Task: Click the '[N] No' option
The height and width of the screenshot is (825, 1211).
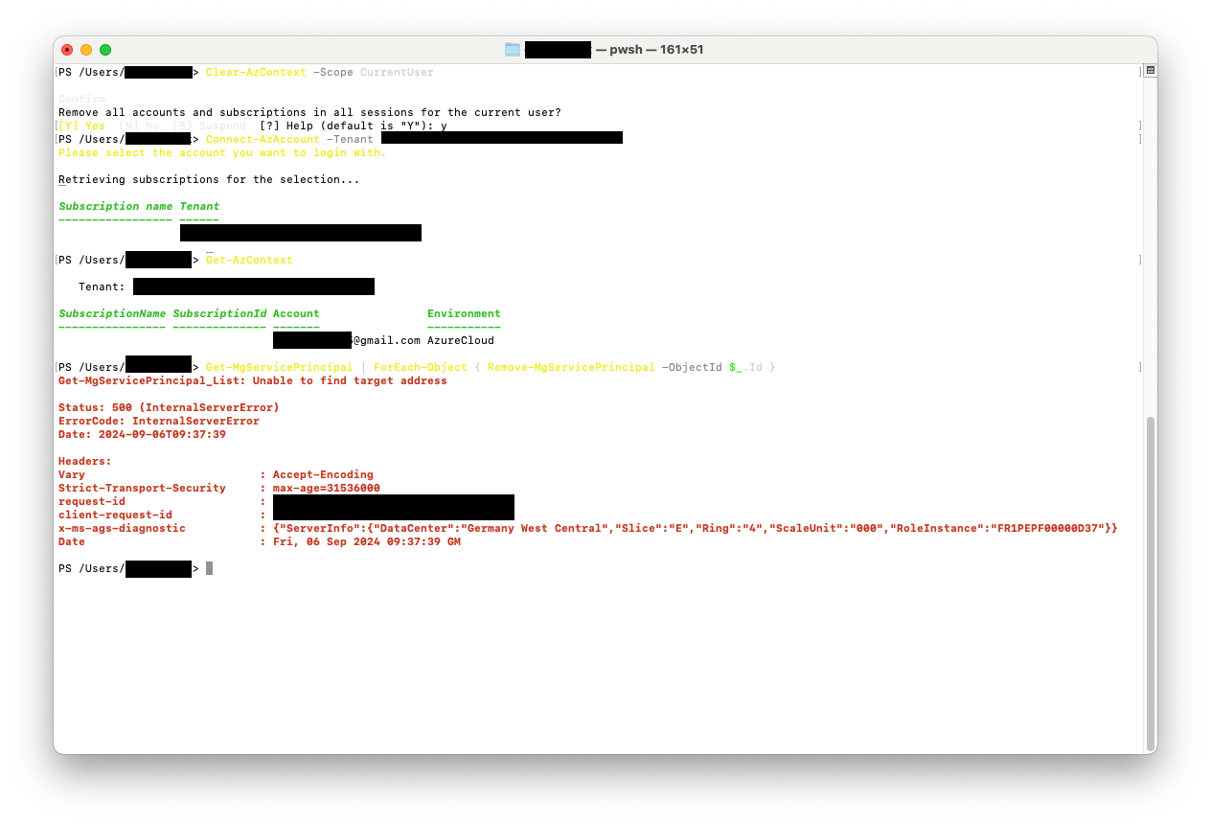Action: click(139, 126)
